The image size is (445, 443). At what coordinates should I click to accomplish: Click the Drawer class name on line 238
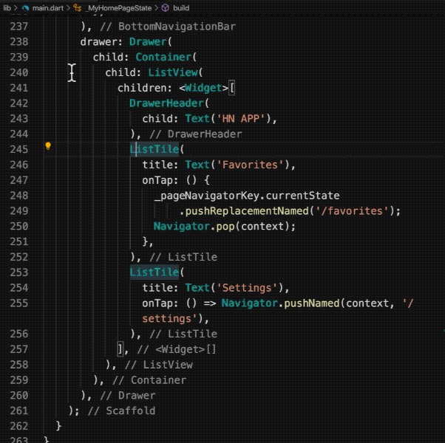[x=148, y=41]
